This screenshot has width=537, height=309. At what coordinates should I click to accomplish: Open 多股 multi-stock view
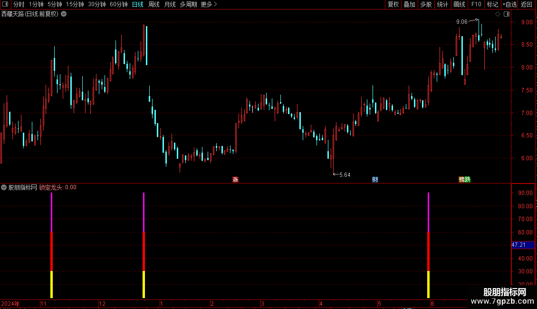[426, 4]
